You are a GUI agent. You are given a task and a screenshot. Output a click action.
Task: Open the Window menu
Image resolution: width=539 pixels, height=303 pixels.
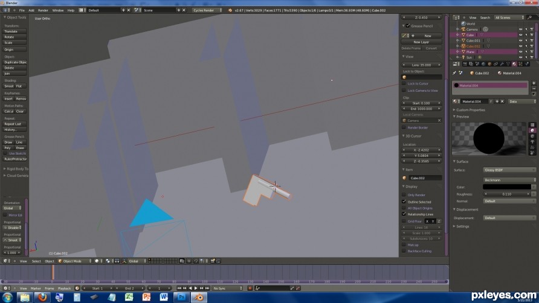point(58,10)
